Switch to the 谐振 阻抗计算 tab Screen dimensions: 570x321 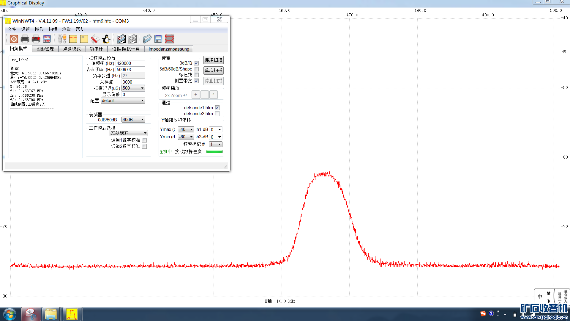[x=126, y=49]
